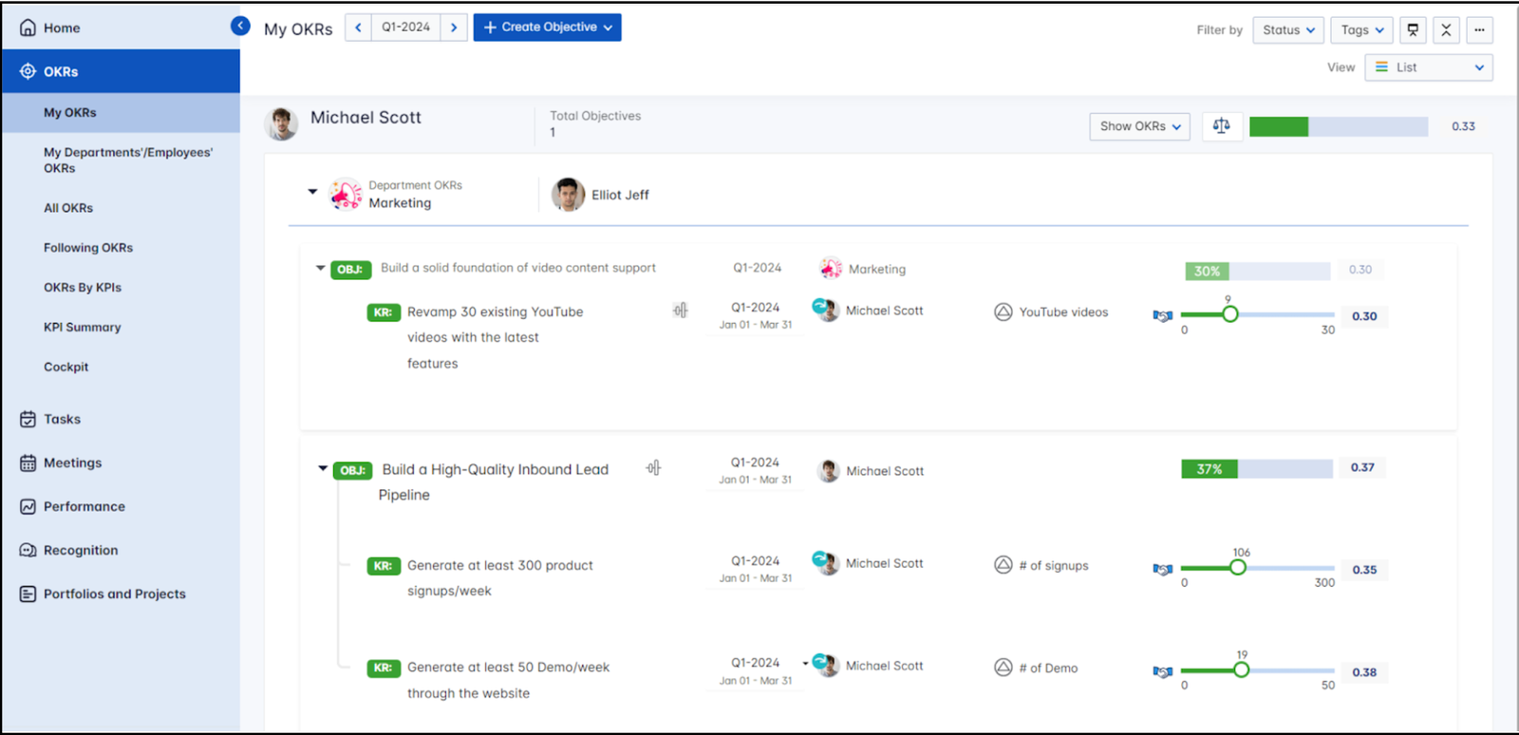Click handshake check-in icon for YouTube videos KR
This screenshot has width=1519, height=735.
pyautogui.click(x=1162, y=316)
